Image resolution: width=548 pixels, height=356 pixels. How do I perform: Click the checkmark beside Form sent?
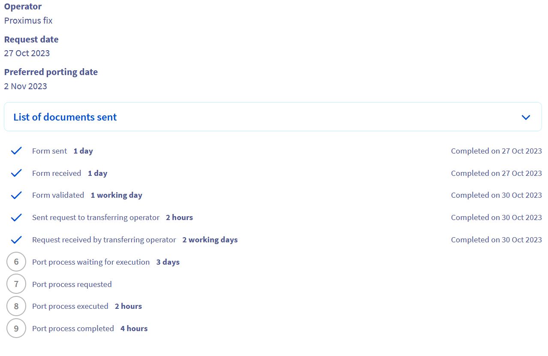(16, 151)
